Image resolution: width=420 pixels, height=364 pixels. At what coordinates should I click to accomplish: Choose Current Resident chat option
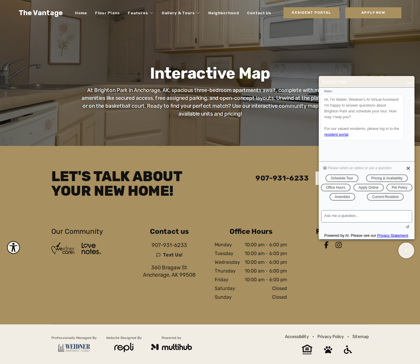click(x=385, y=197)
